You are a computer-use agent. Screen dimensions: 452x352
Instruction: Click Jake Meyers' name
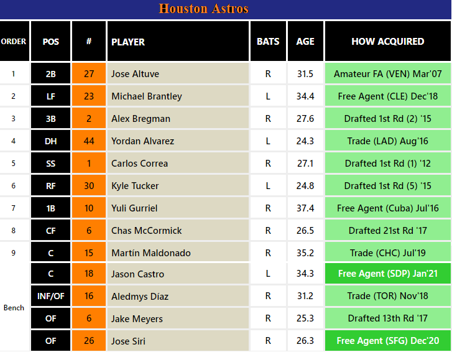137,319
